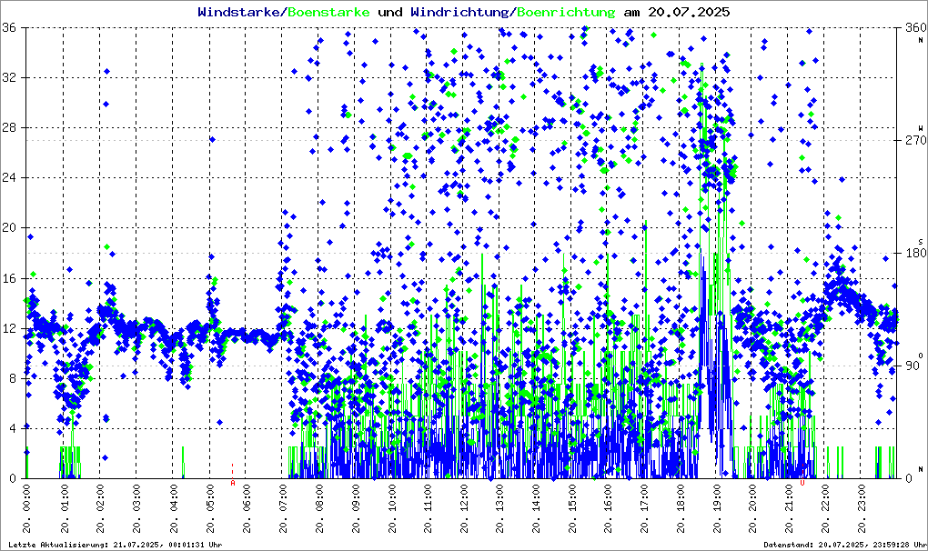
Task: Click the time axis label '15:00'
Action: tap(573, 499)
